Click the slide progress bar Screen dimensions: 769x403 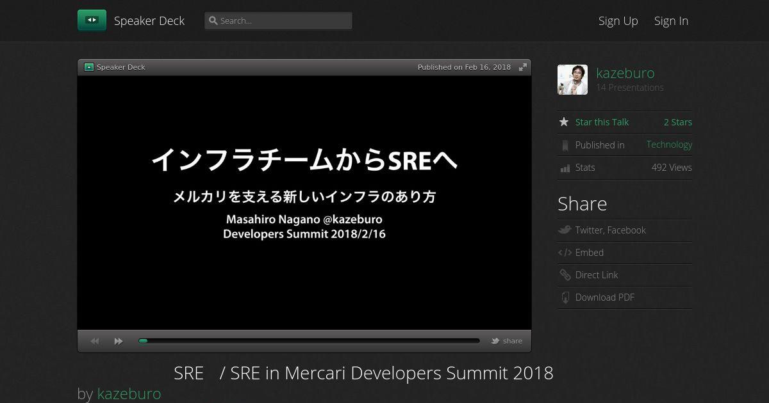click(309, 341)
